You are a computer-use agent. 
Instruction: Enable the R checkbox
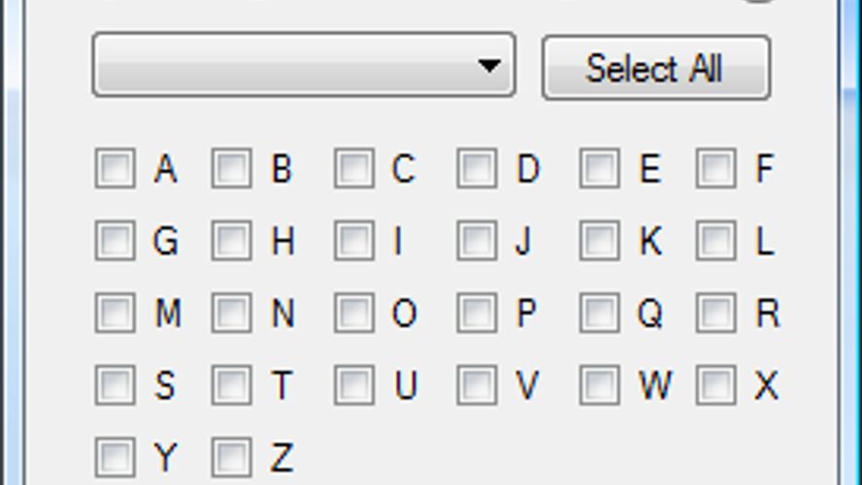point(715,312)
